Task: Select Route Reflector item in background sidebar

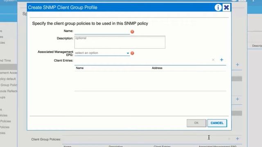Action: point(9,91)
